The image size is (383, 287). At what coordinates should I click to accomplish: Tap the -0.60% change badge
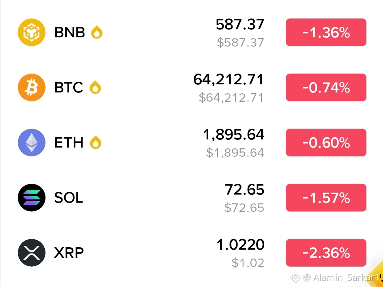[326, 143]
